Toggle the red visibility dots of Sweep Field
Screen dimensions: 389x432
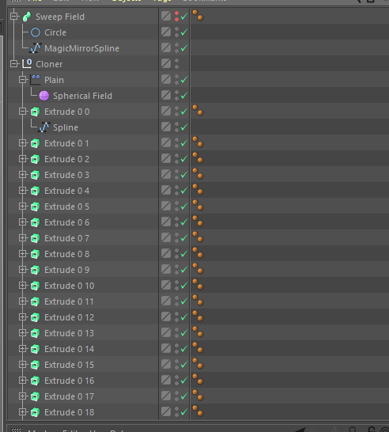(177, 17)
